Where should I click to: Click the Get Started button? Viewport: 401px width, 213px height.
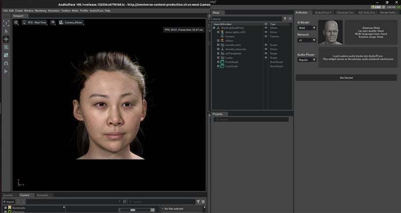click(346, 77)
